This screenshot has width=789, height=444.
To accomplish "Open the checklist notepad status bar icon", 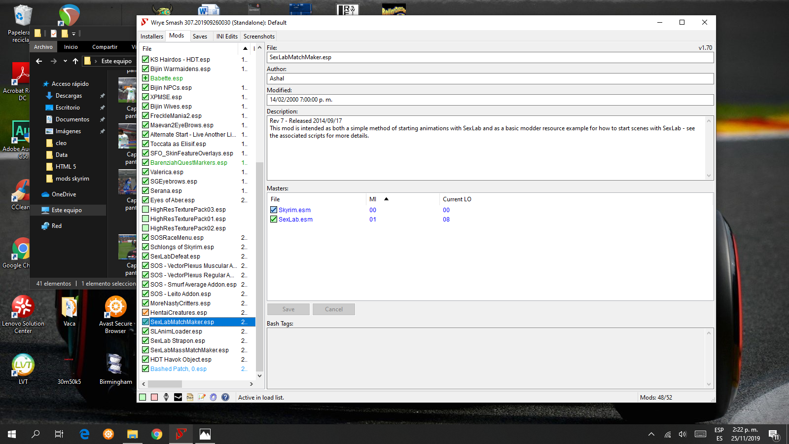I will point(202,397).
